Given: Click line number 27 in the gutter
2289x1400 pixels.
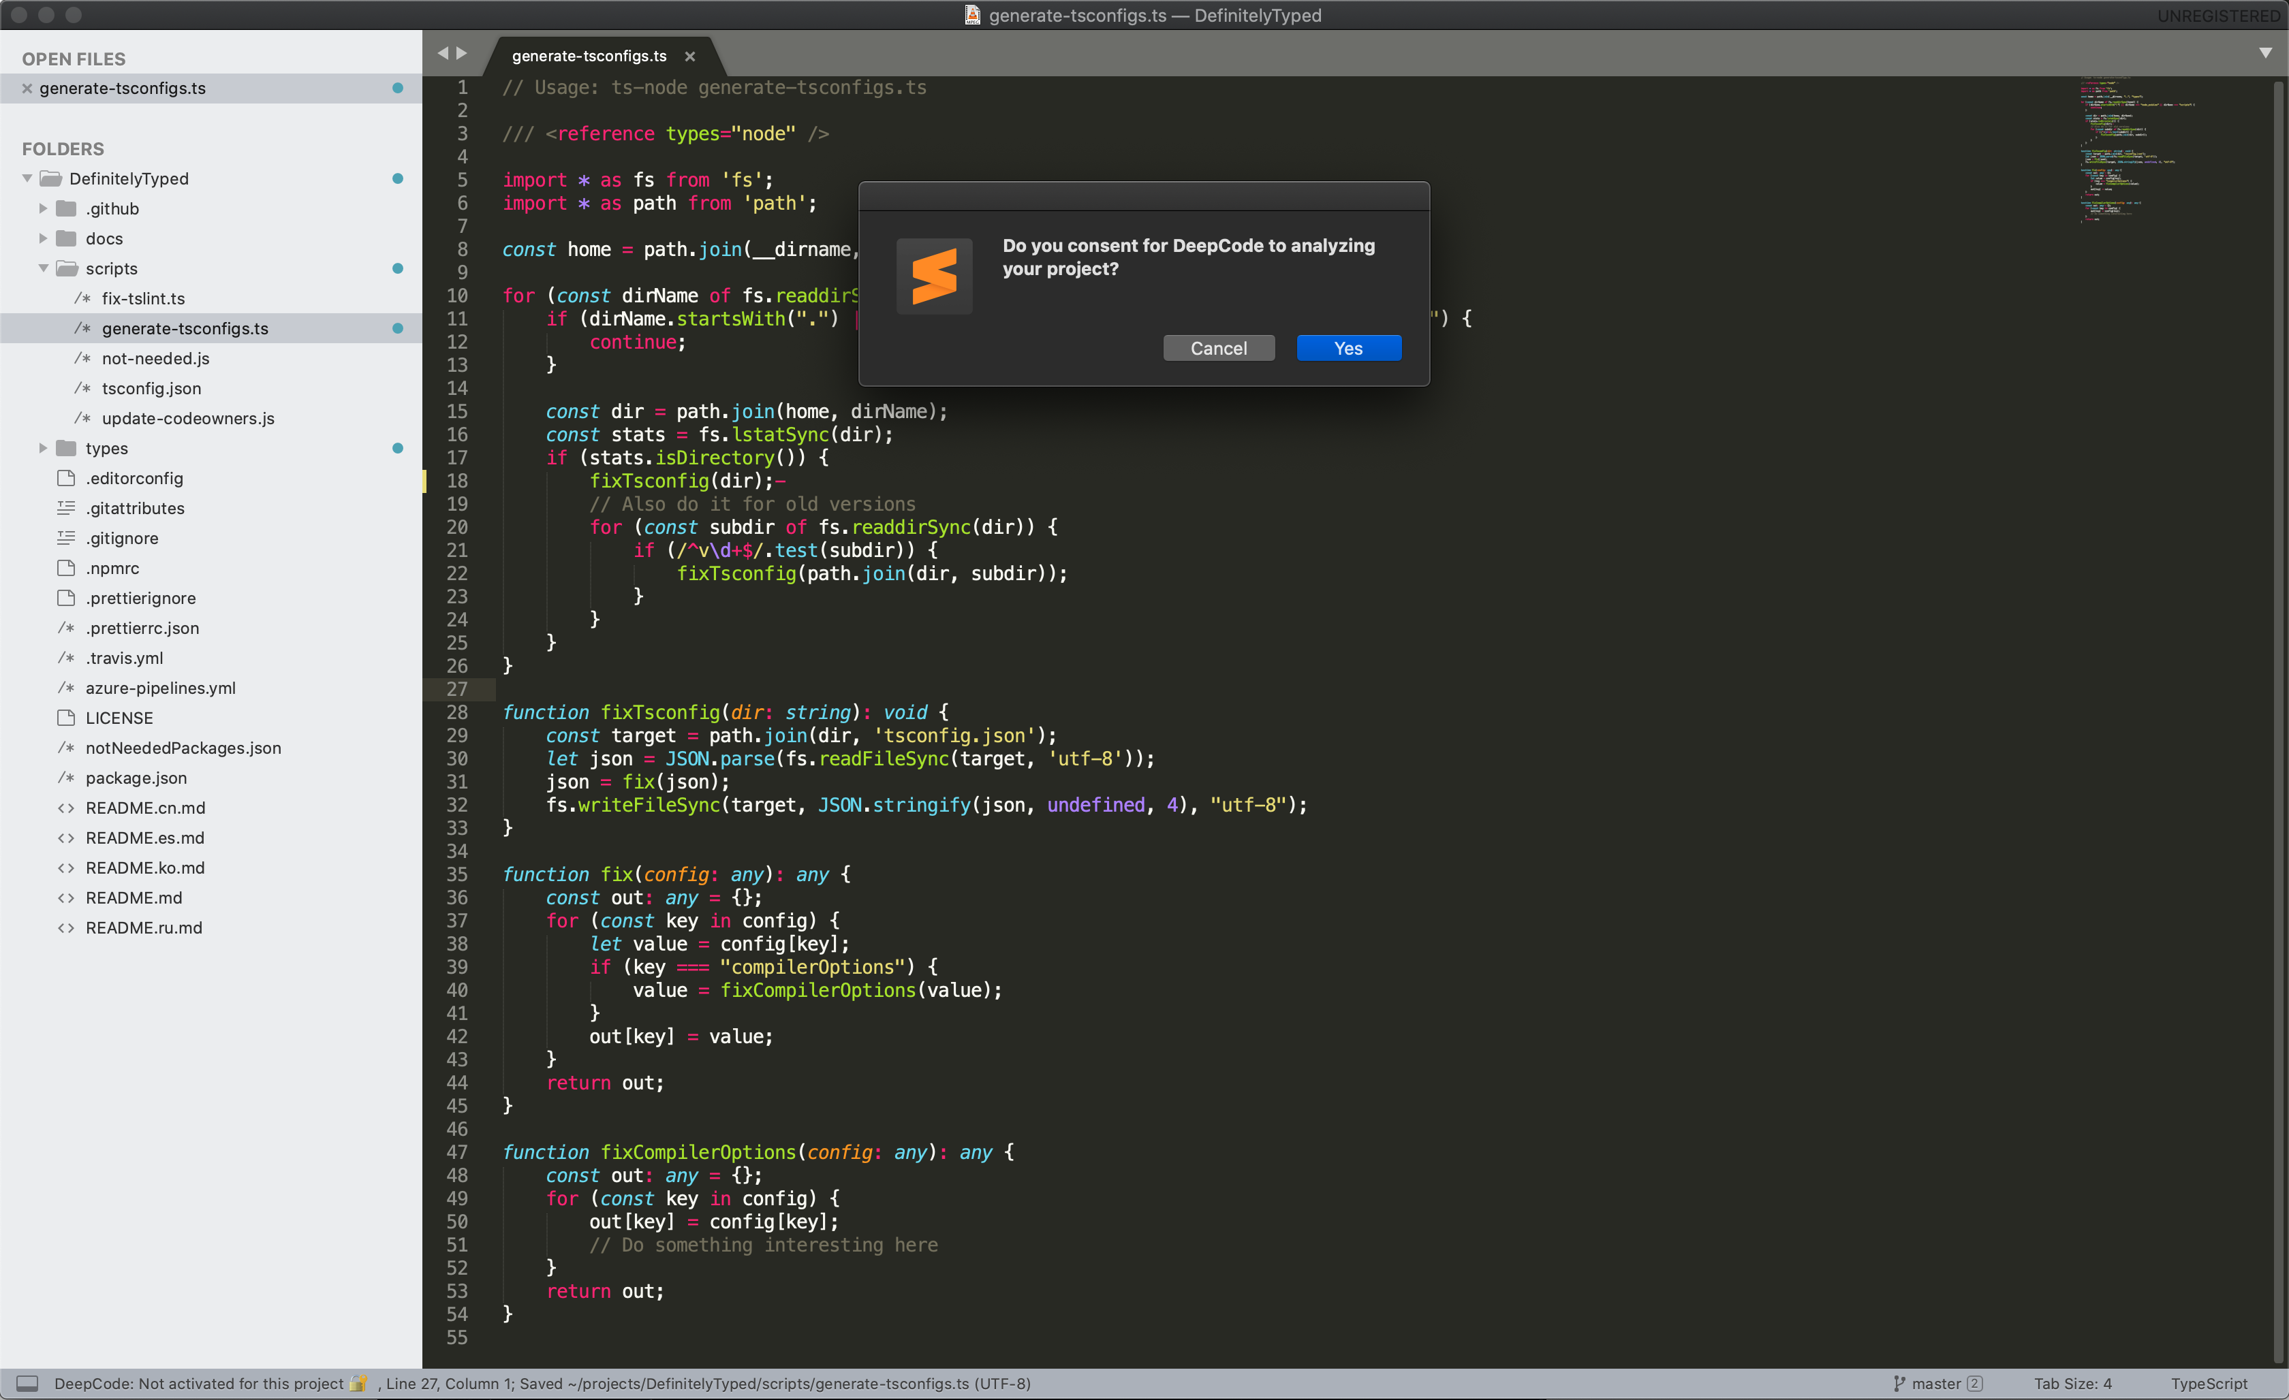Looking at the screenshot, I should click(457, 689).
